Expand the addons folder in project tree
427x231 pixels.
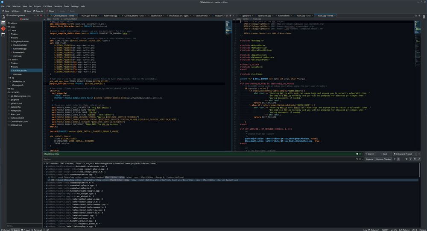[x=7, y=23]
